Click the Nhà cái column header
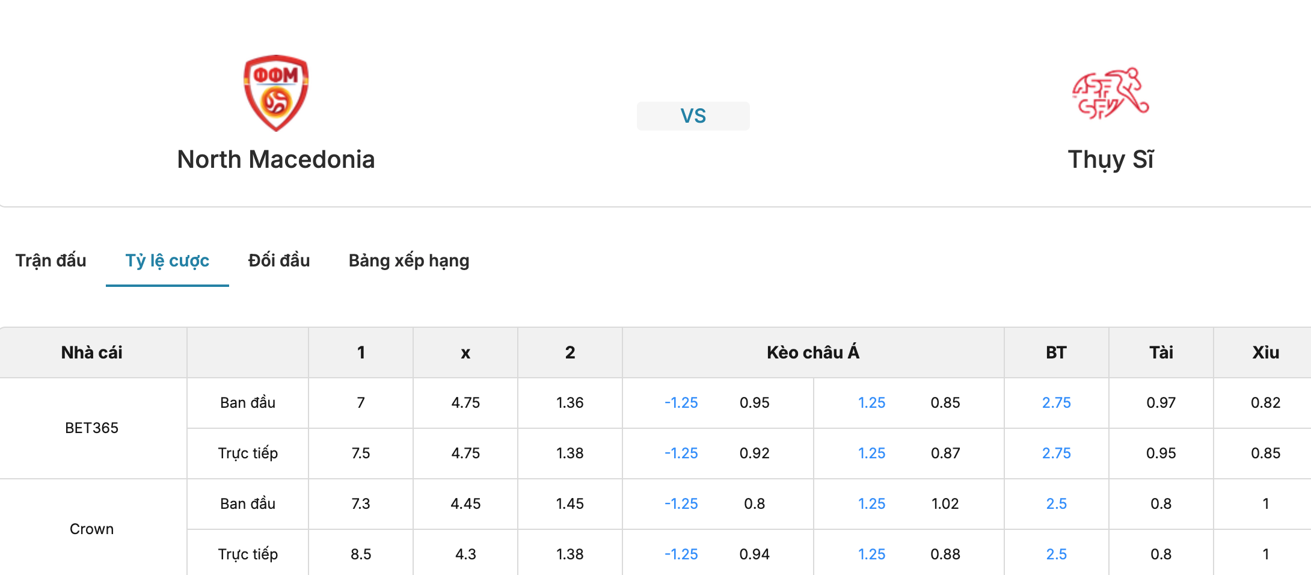1311x575 pixels. point(92,352)
